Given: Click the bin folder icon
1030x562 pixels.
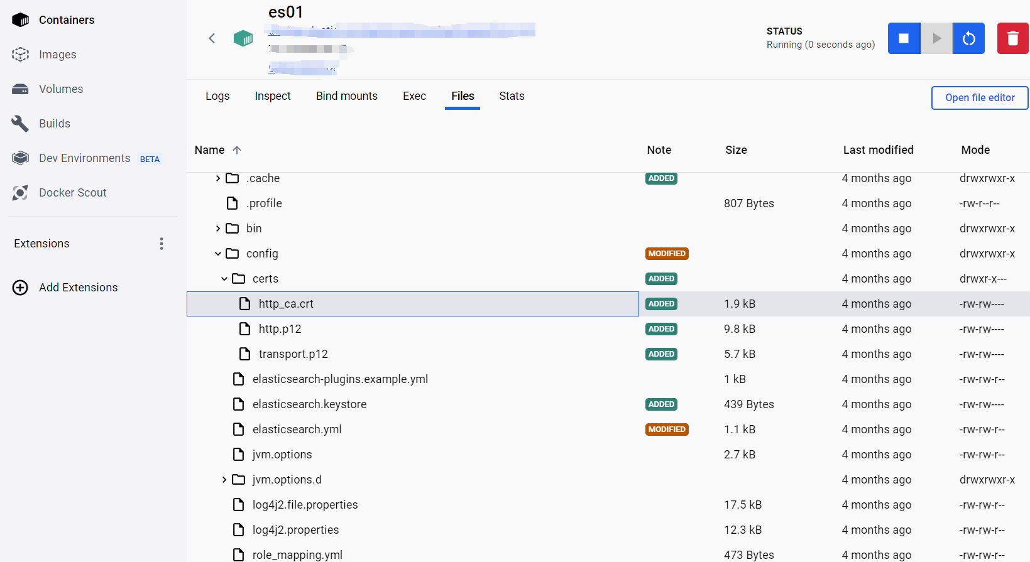Looking at the screenshot, I should point(233,229).
